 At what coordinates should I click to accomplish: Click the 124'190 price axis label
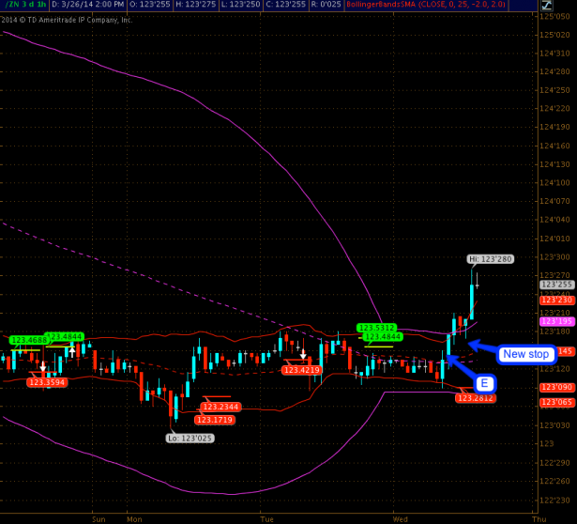point(554,127)
